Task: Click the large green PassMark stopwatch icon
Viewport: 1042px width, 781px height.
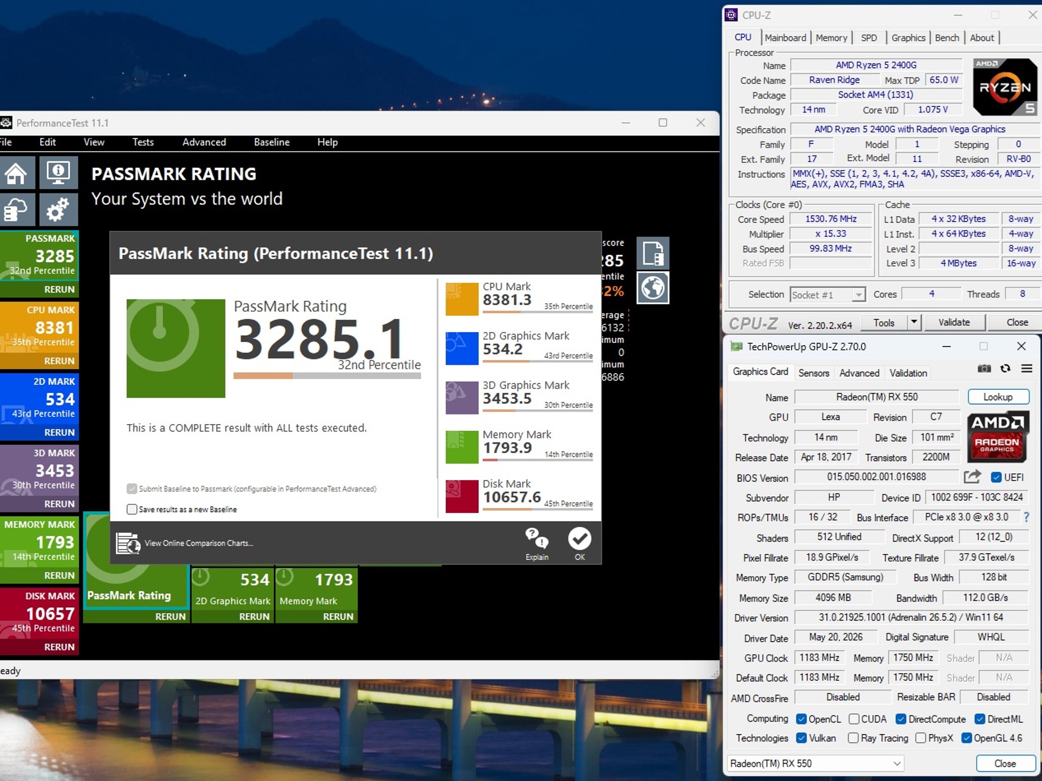Action: click(x=176, y=348)
